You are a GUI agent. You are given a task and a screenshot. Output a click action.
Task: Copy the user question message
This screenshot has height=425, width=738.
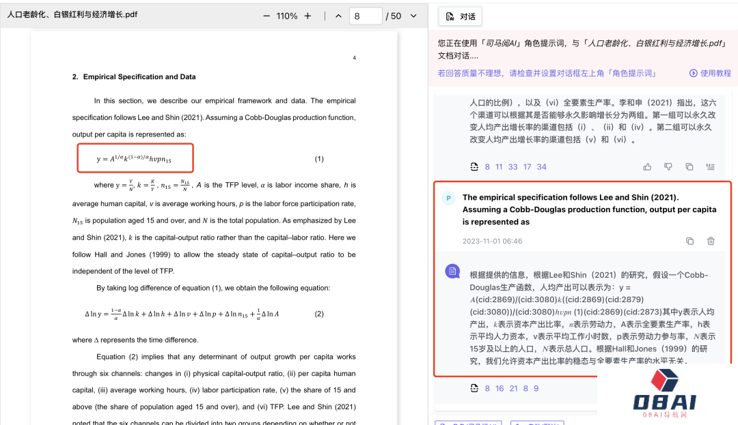[689, 241]
